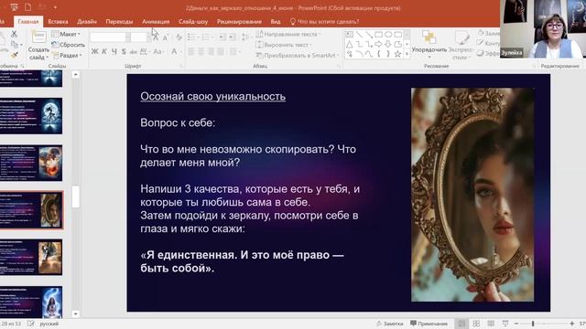Pick the left brace shape
Image resolution: width=586 pixels, height=329 pixels.
378,54
